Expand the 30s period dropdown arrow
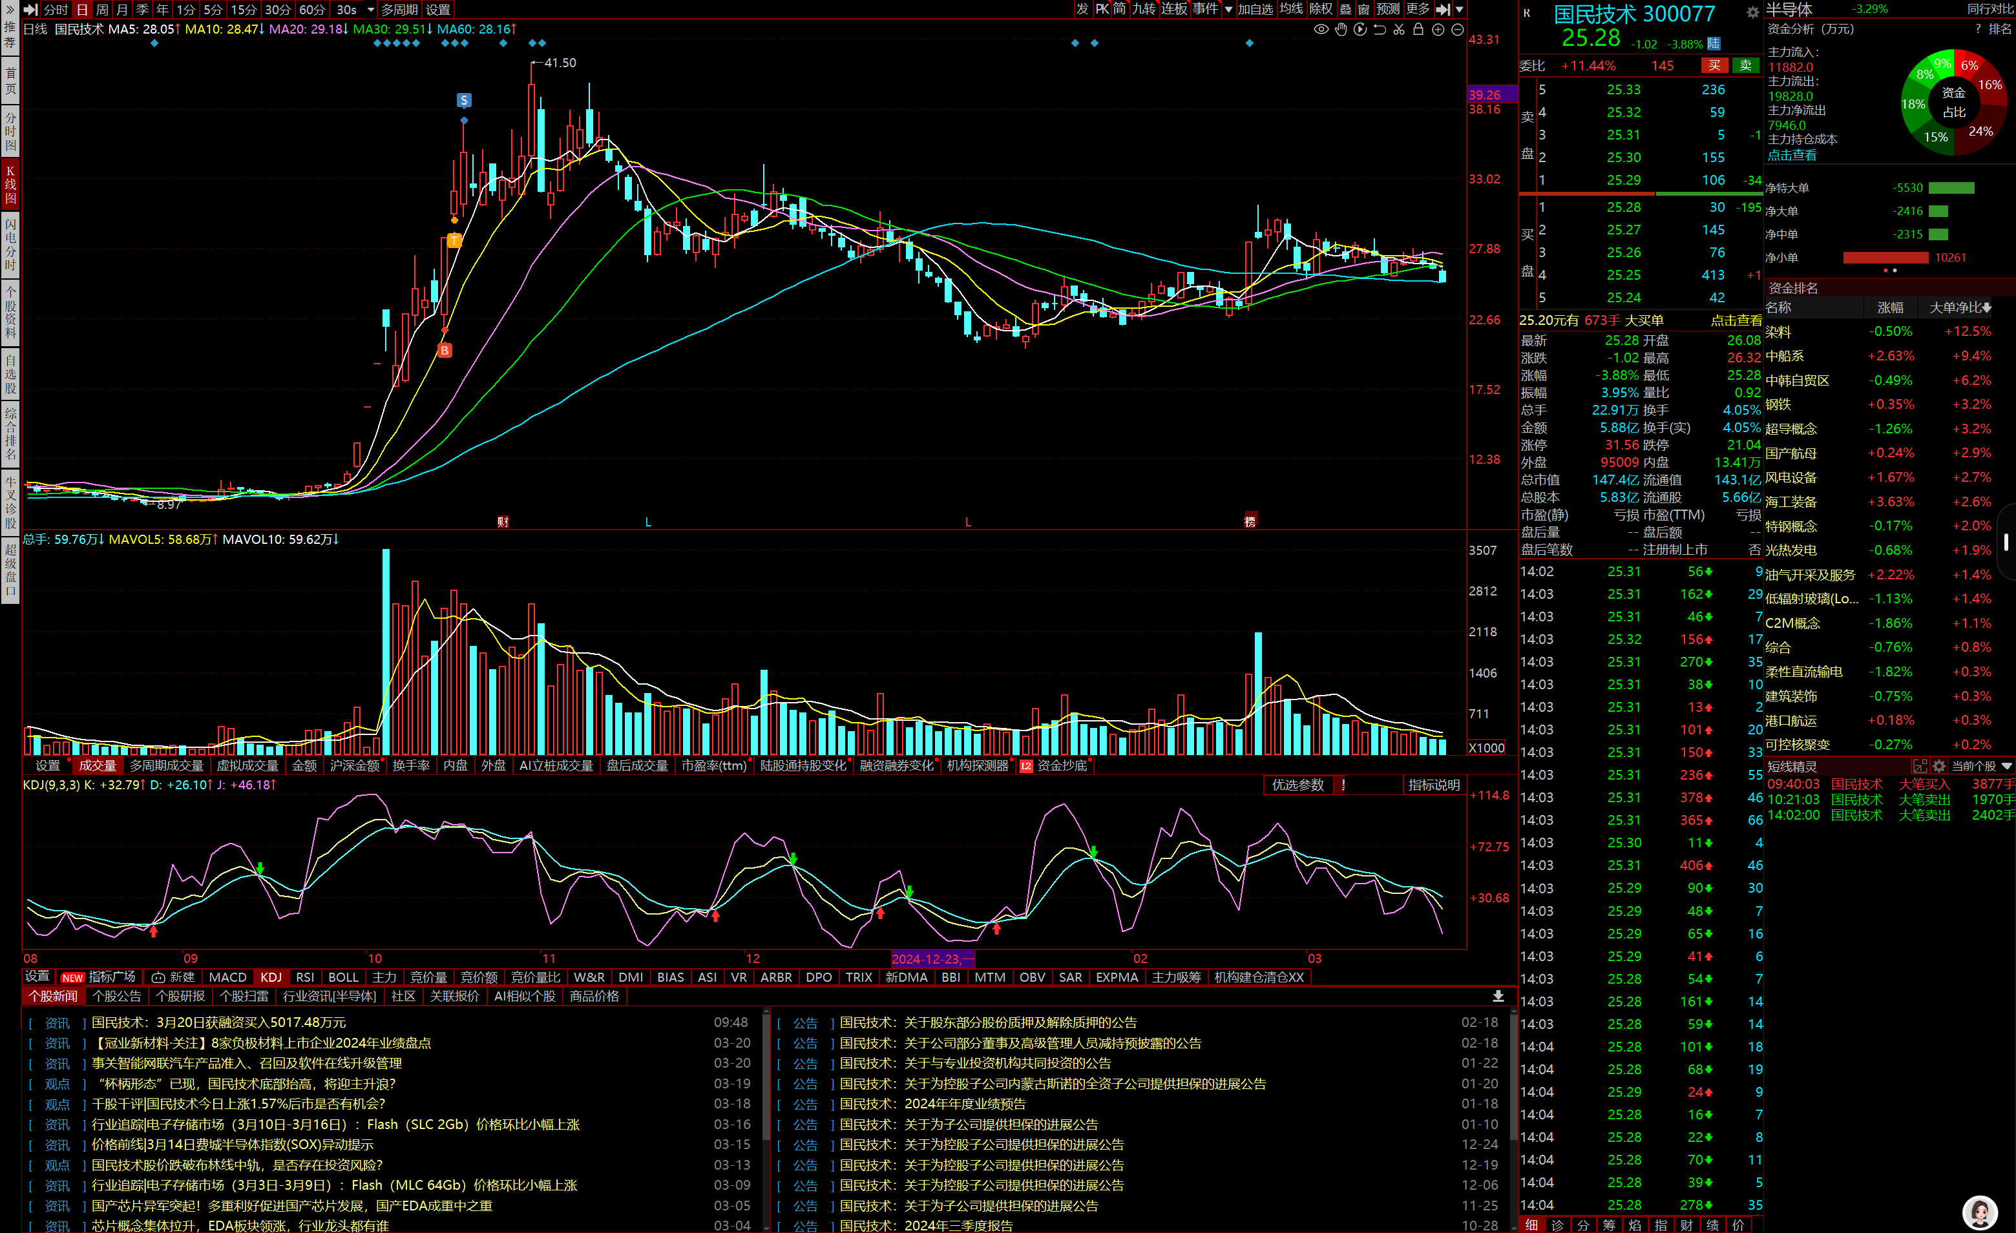 [x=371, y=10]
